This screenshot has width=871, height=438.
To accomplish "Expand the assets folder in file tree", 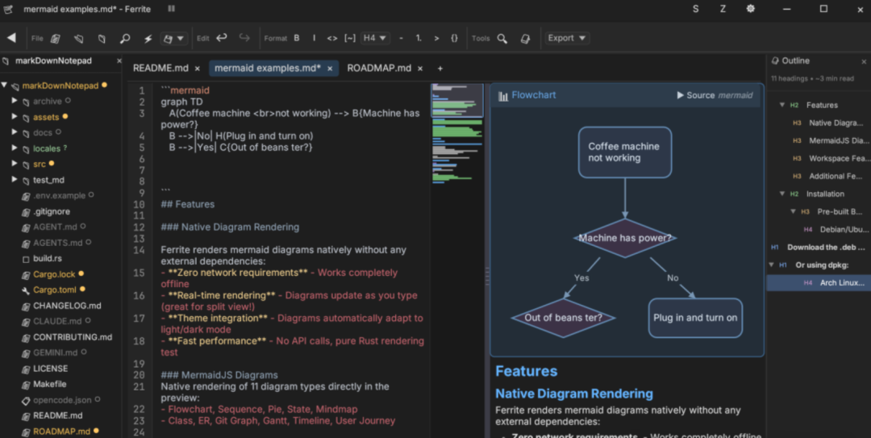I will coord(15,117).
